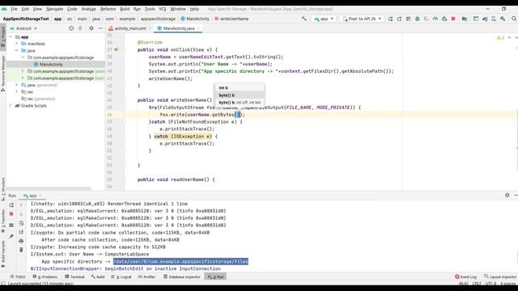
Task: Open the Pixel 3a API 26 device dropdown
Action: pos(362,19)
